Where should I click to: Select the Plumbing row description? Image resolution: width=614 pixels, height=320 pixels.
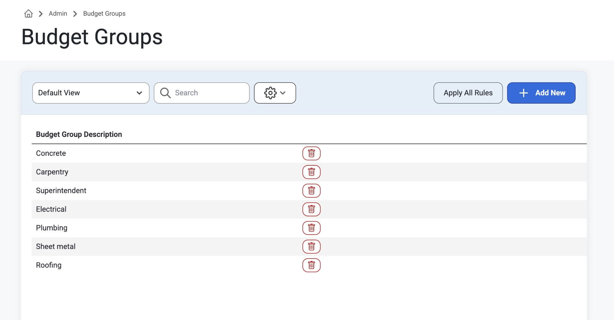point(52,228)
